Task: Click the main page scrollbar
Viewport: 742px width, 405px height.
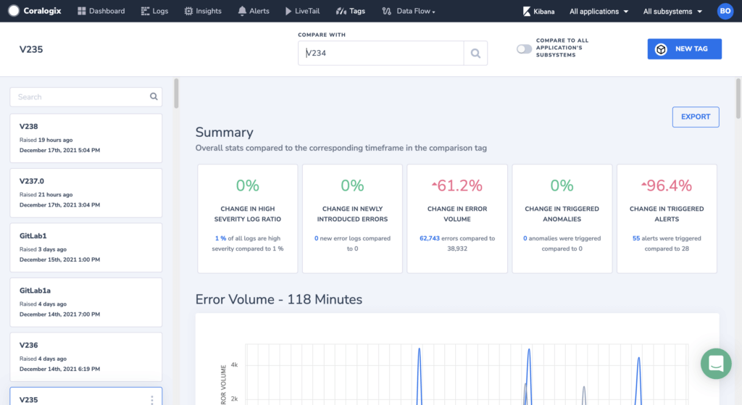Action: coord(738,99)
